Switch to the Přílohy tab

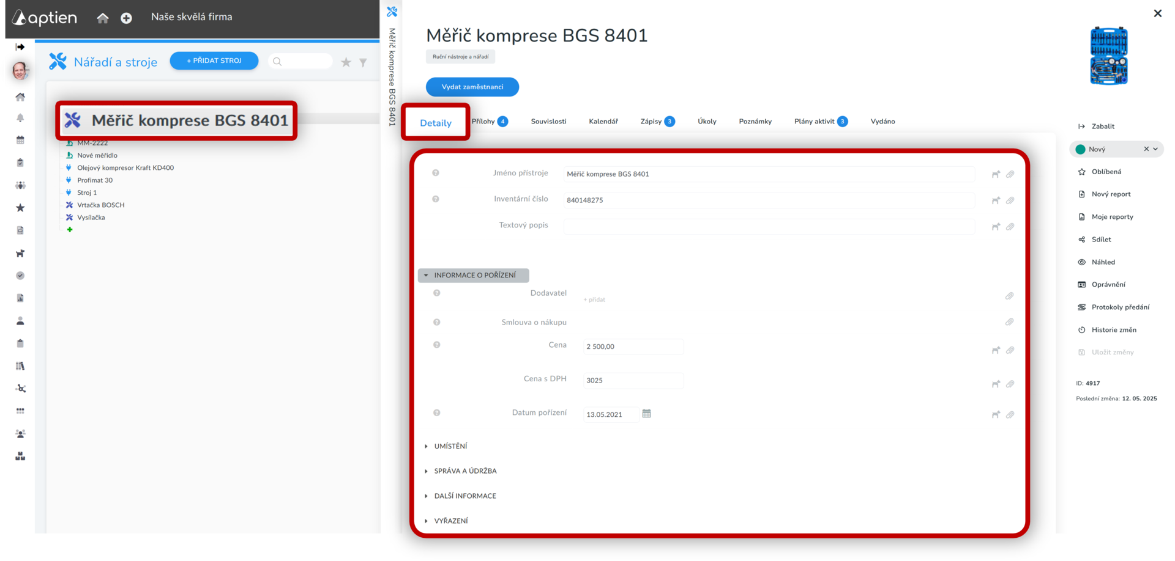tap(483, 122)
